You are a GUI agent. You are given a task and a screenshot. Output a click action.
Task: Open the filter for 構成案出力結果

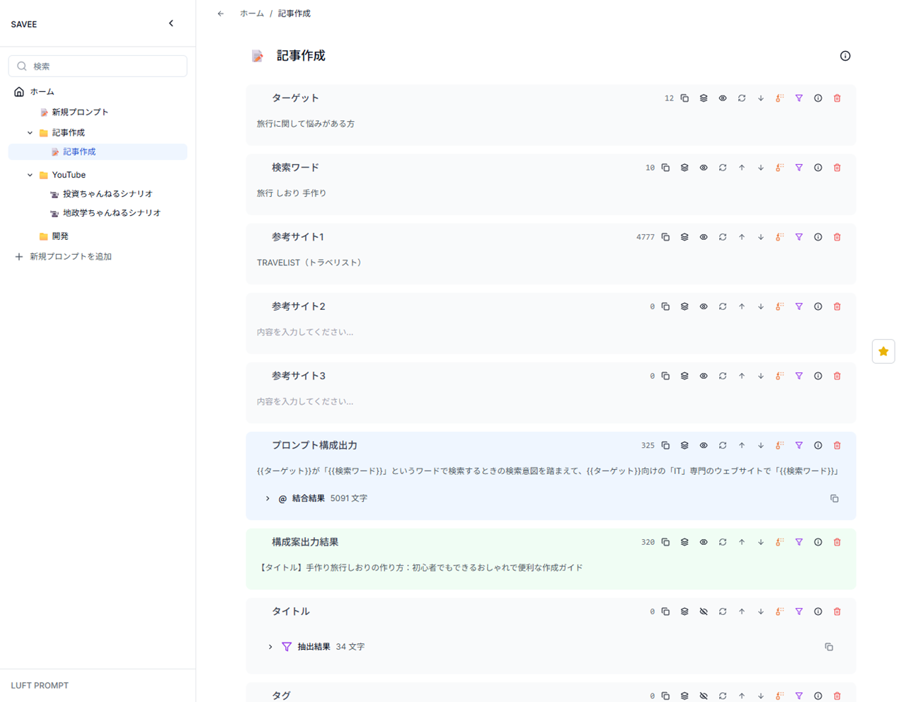799,542
